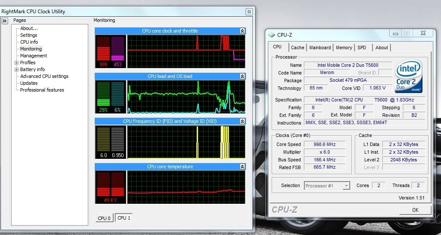Open the Updates page

coord(29,83)
